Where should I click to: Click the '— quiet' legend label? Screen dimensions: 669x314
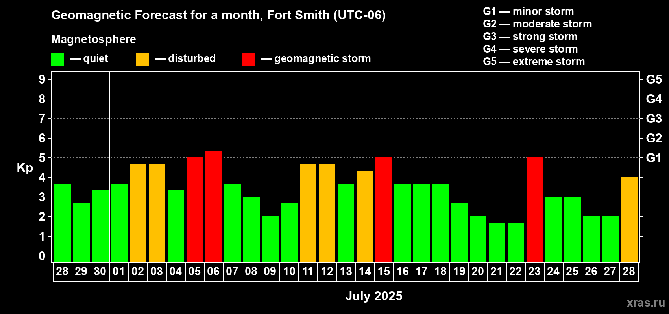(89, 59)
